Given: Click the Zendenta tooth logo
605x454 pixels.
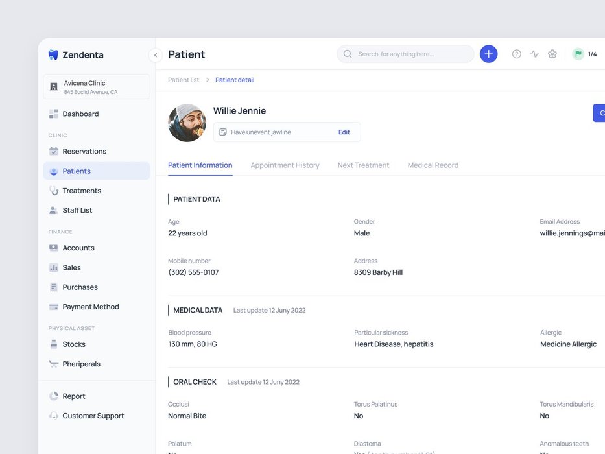Looking at the screenshot, I should click(53, 55).
